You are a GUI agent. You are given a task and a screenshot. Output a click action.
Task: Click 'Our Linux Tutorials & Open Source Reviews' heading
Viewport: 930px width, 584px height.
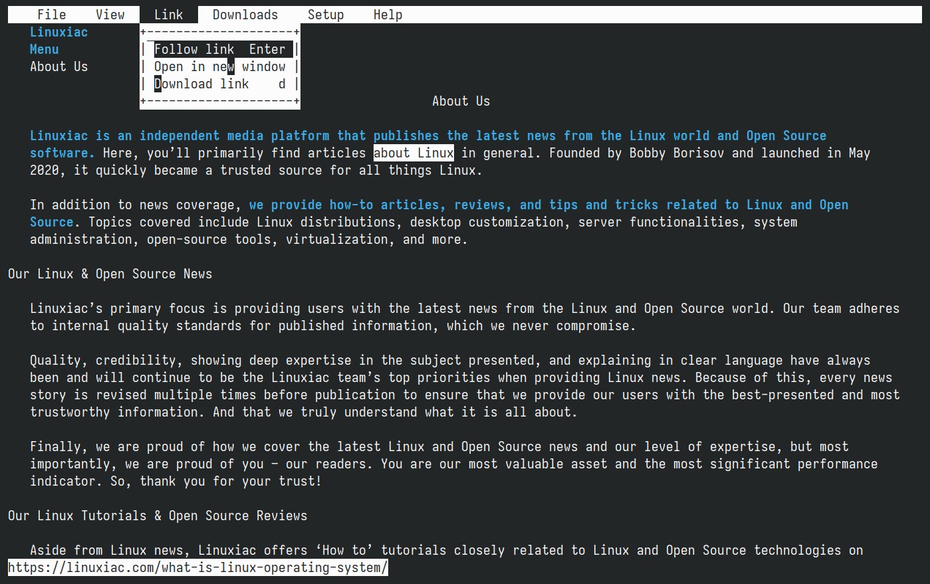tap(158, 516)
